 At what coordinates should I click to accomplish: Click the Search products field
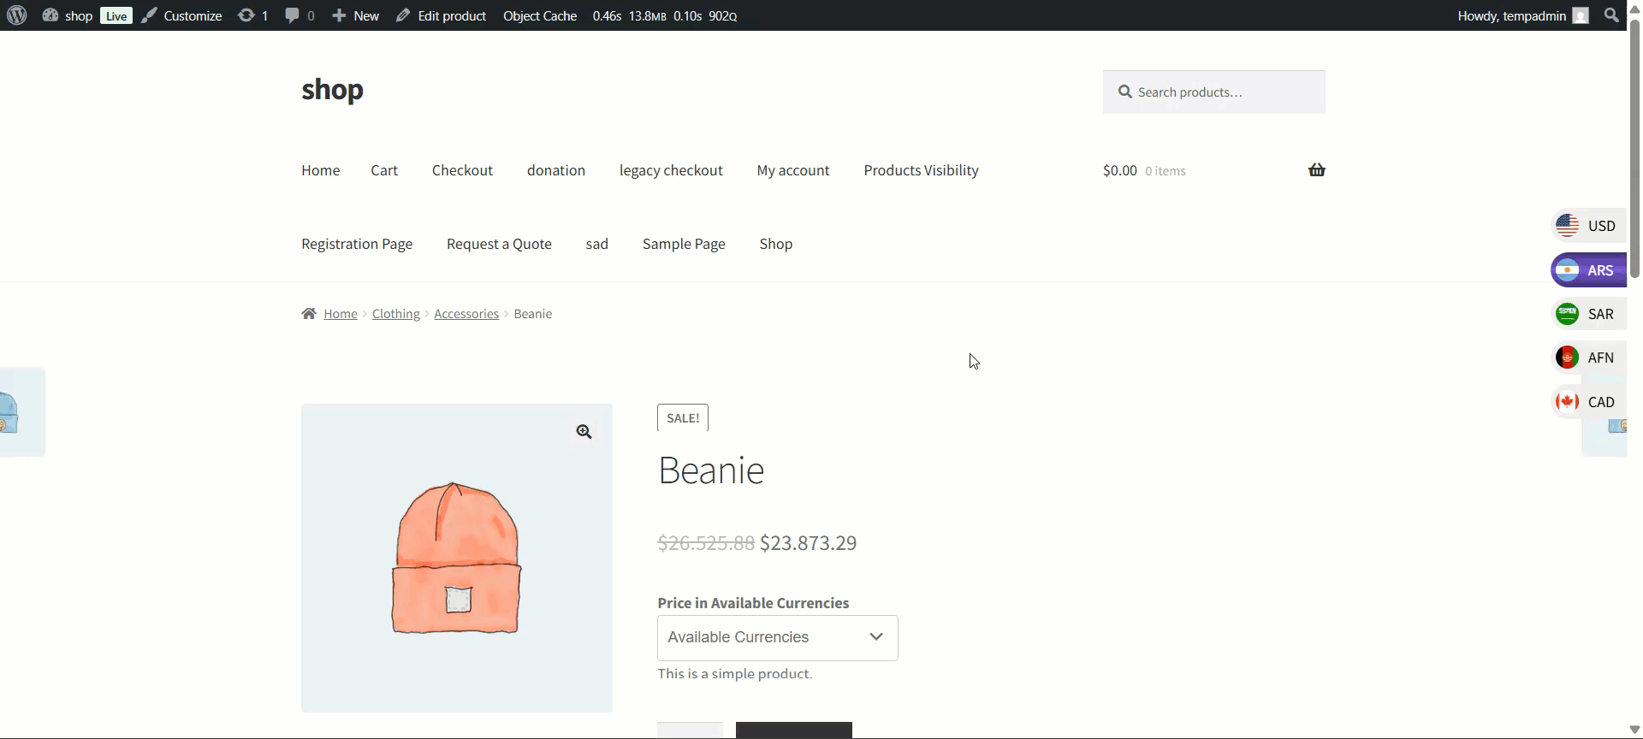1224,92
